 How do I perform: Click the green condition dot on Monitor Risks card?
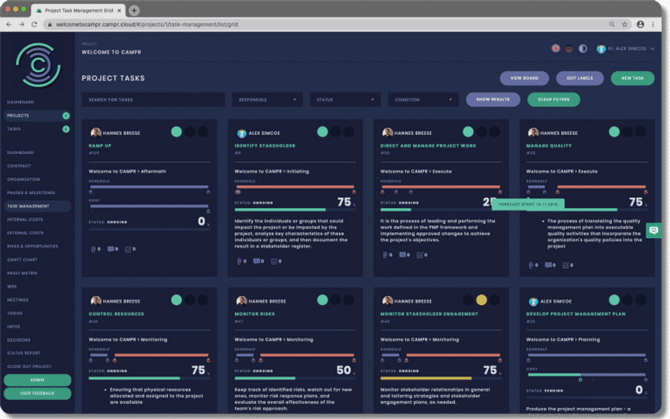coord(322,300)
